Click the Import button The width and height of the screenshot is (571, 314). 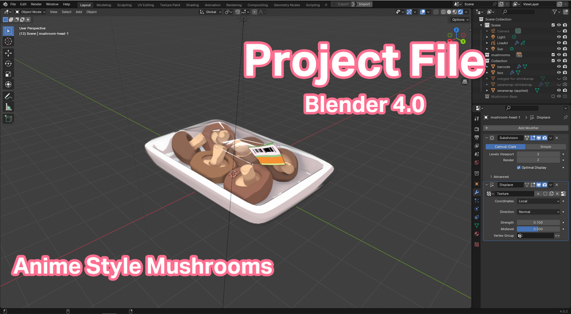[x=361, y=5]
